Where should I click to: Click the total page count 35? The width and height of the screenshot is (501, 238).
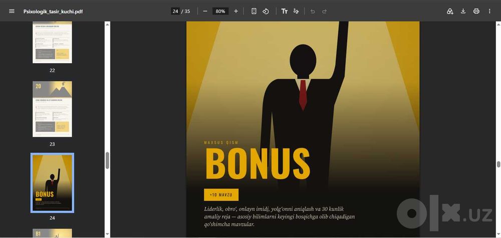click(x=187, y=11)
